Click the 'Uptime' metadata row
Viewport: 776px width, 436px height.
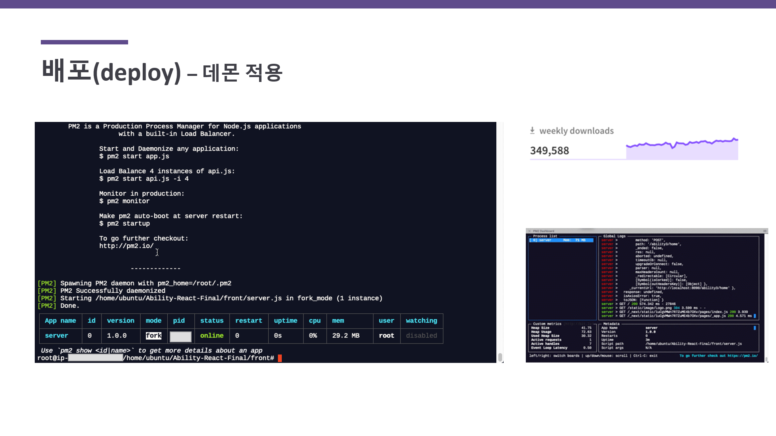pyautogui.click(x=626, y=340)
